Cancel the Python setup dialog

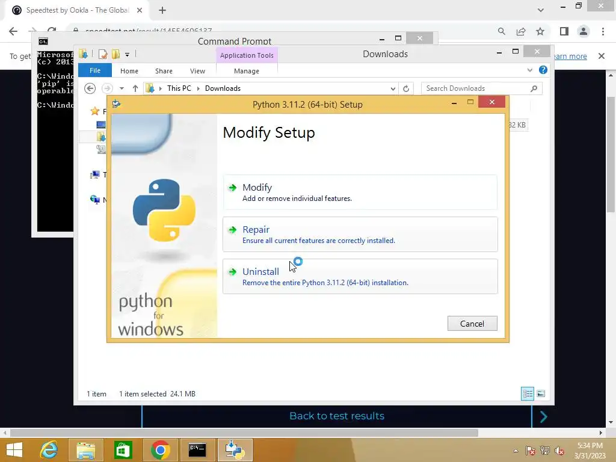(472, 323)
